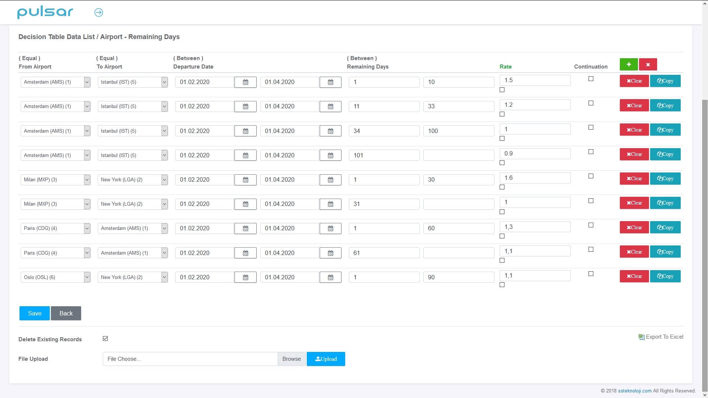
Task: Open ssteknoloji.com footer link
Action: click(x=635, y=391)
